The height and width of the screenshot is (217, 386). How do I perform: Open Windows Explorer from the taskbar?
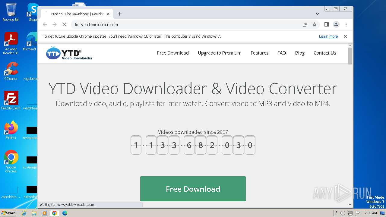(34, 213)
